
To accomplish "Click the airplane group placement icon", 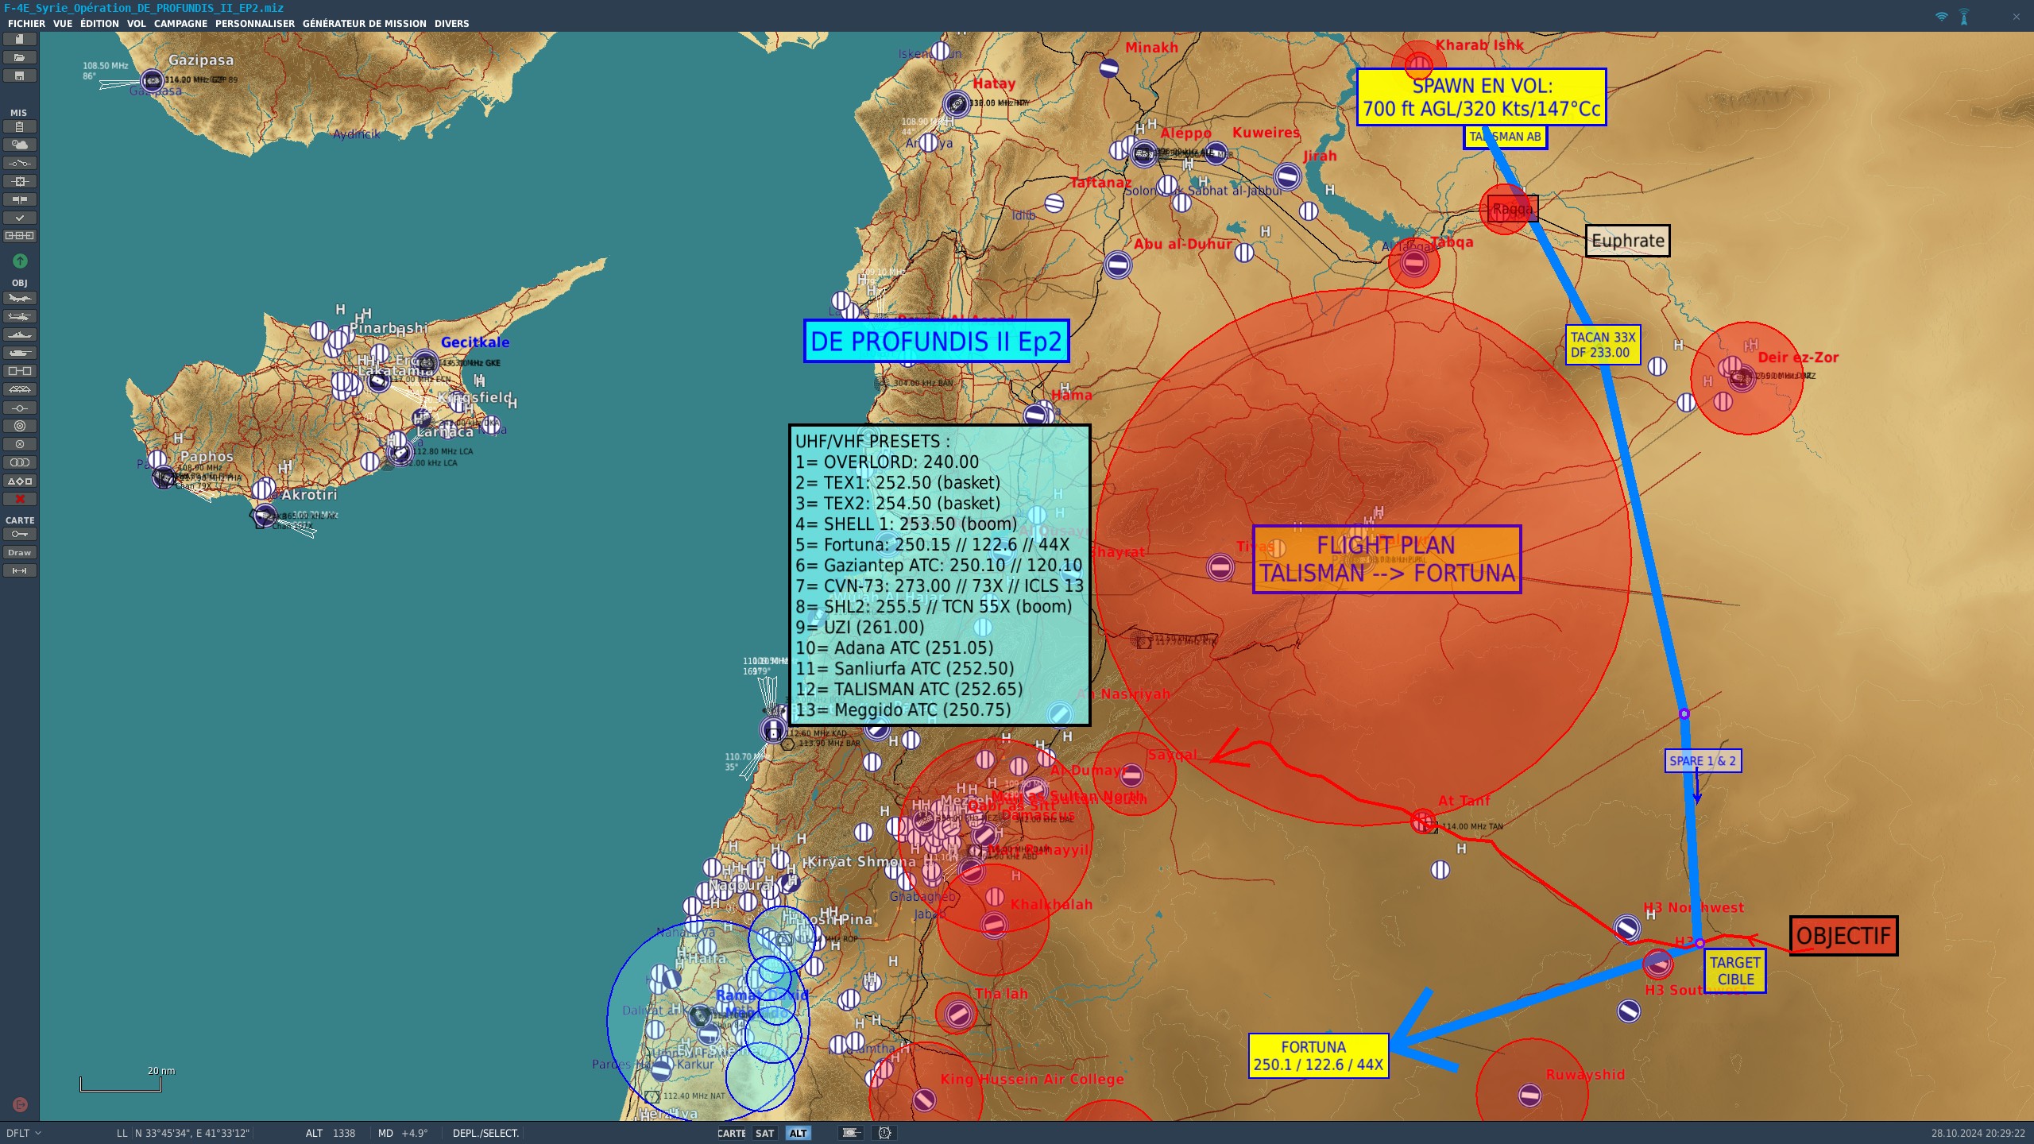I will coord(20,299).
